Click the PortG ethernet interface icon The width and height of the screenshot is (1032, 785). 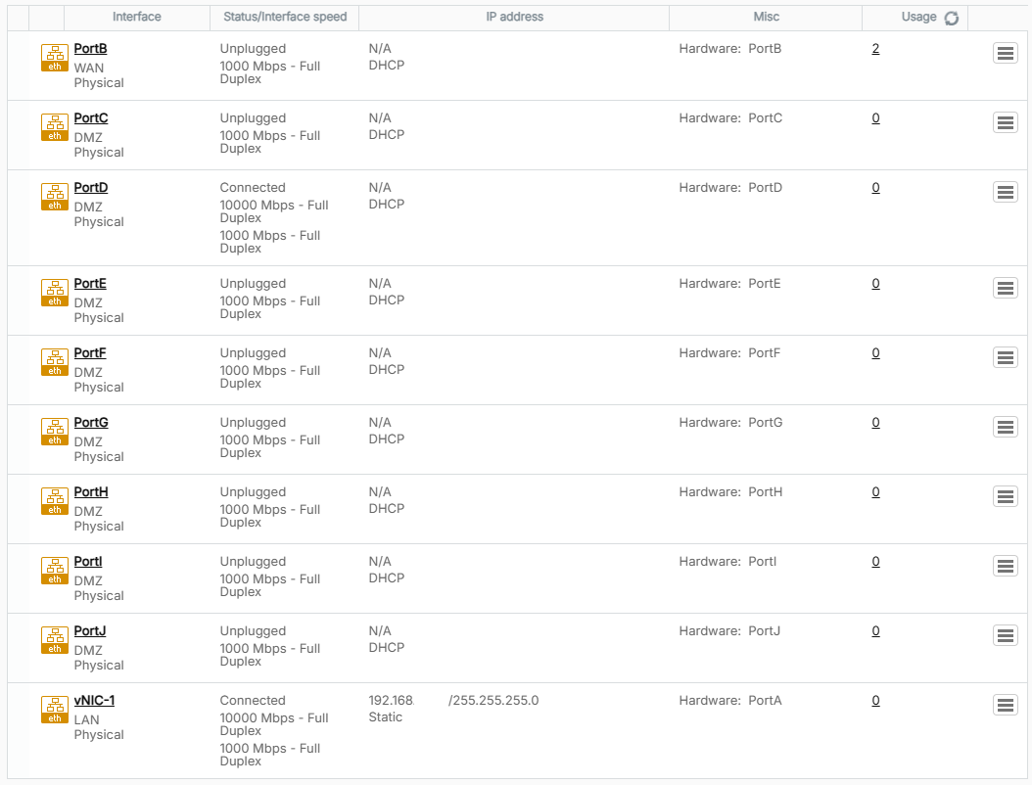pos(55,432)
